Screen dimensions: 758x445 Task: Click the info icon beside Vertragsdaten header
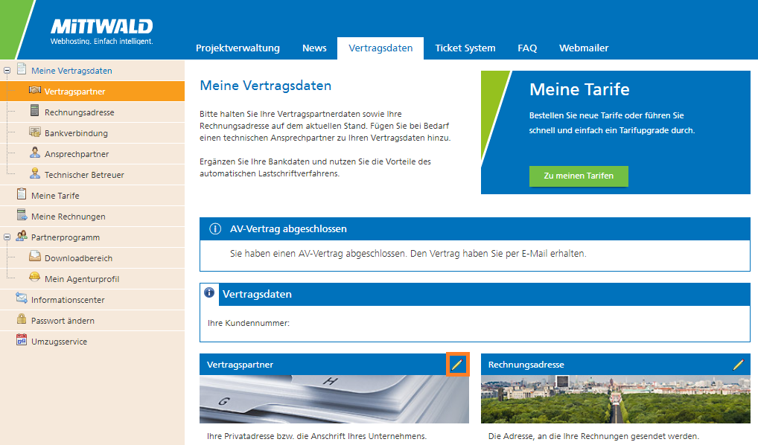click(208, 292)
